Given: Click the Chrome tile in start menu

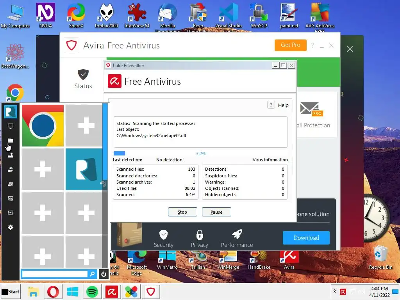Looking at the screenshot, I should [x=43, y=125].
